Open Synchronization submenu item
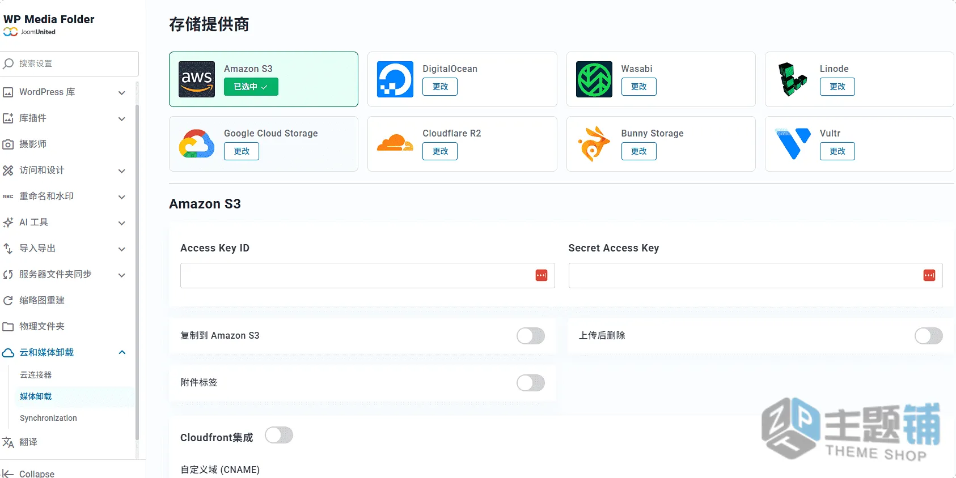Viewport: 956px width, 478px height. pyautogui.click(x=48, y=418)
